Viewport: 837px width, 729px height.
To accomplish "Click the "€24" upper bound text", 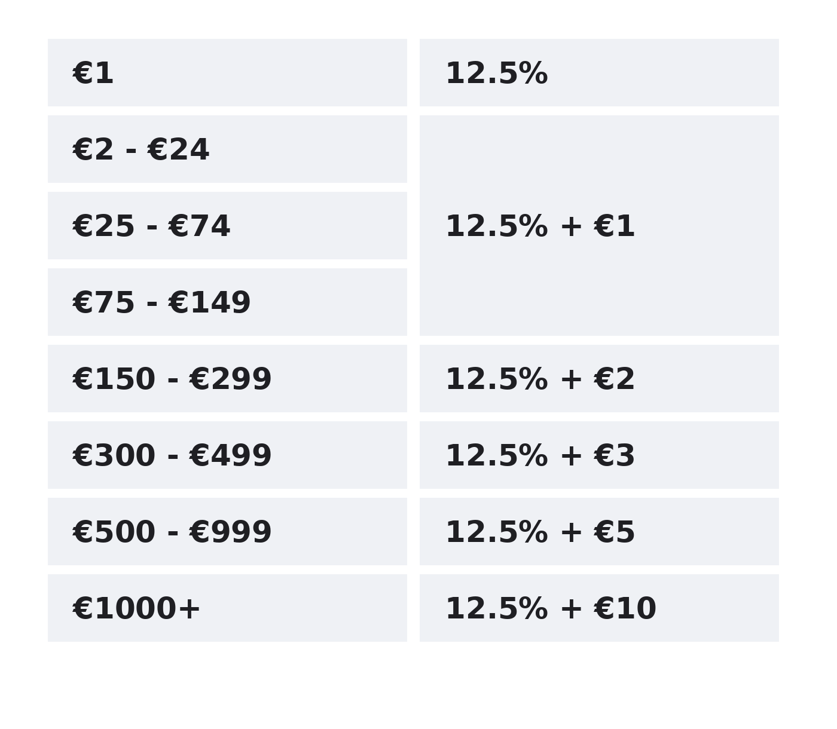I will [x=178, y=150].
